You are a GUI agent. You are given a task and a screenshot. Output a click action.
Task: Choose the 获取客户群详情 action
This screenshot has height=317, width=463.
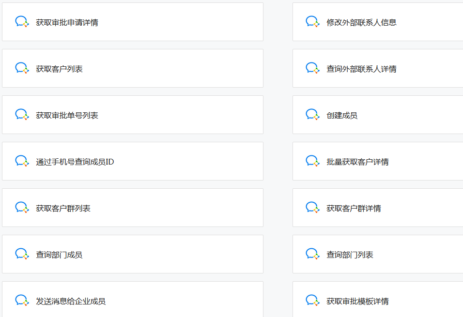(378, 208)
